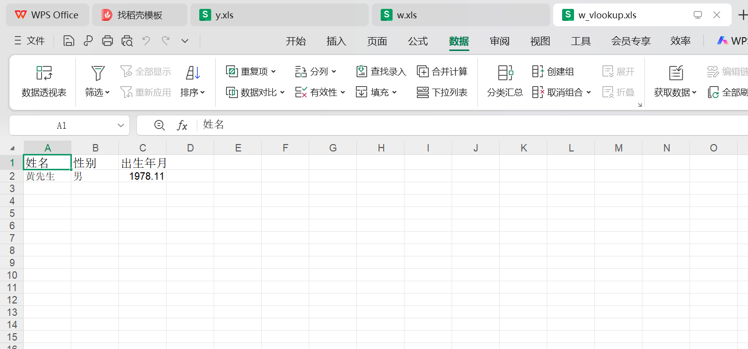Open the 合并计算 tool

[442, 71]
